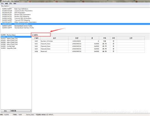Click the add button beside the bottom dropdown
The width and height of the screenshot is (150, 116).
tap(5, 111)
